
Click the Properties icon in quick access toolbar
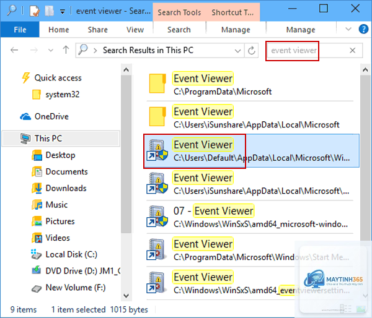[35, 11]
